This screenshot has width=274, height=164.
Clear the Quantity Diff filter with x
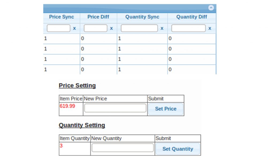click(210, 28)
